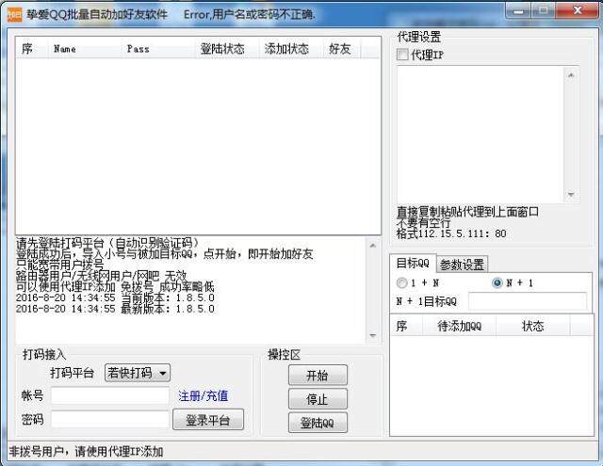Click the 停止 button
603x466 pixels.
318,399
